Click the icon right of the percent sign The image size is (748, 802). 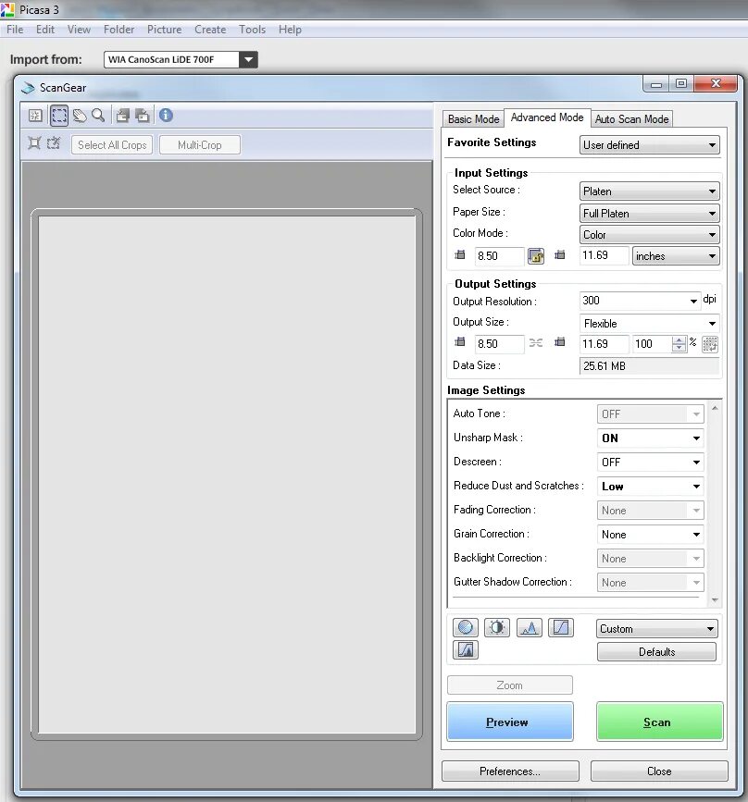click(x=710, y=344)
